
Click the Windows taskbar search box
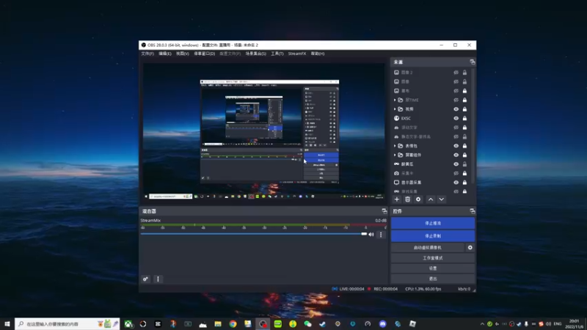[68, 324]
